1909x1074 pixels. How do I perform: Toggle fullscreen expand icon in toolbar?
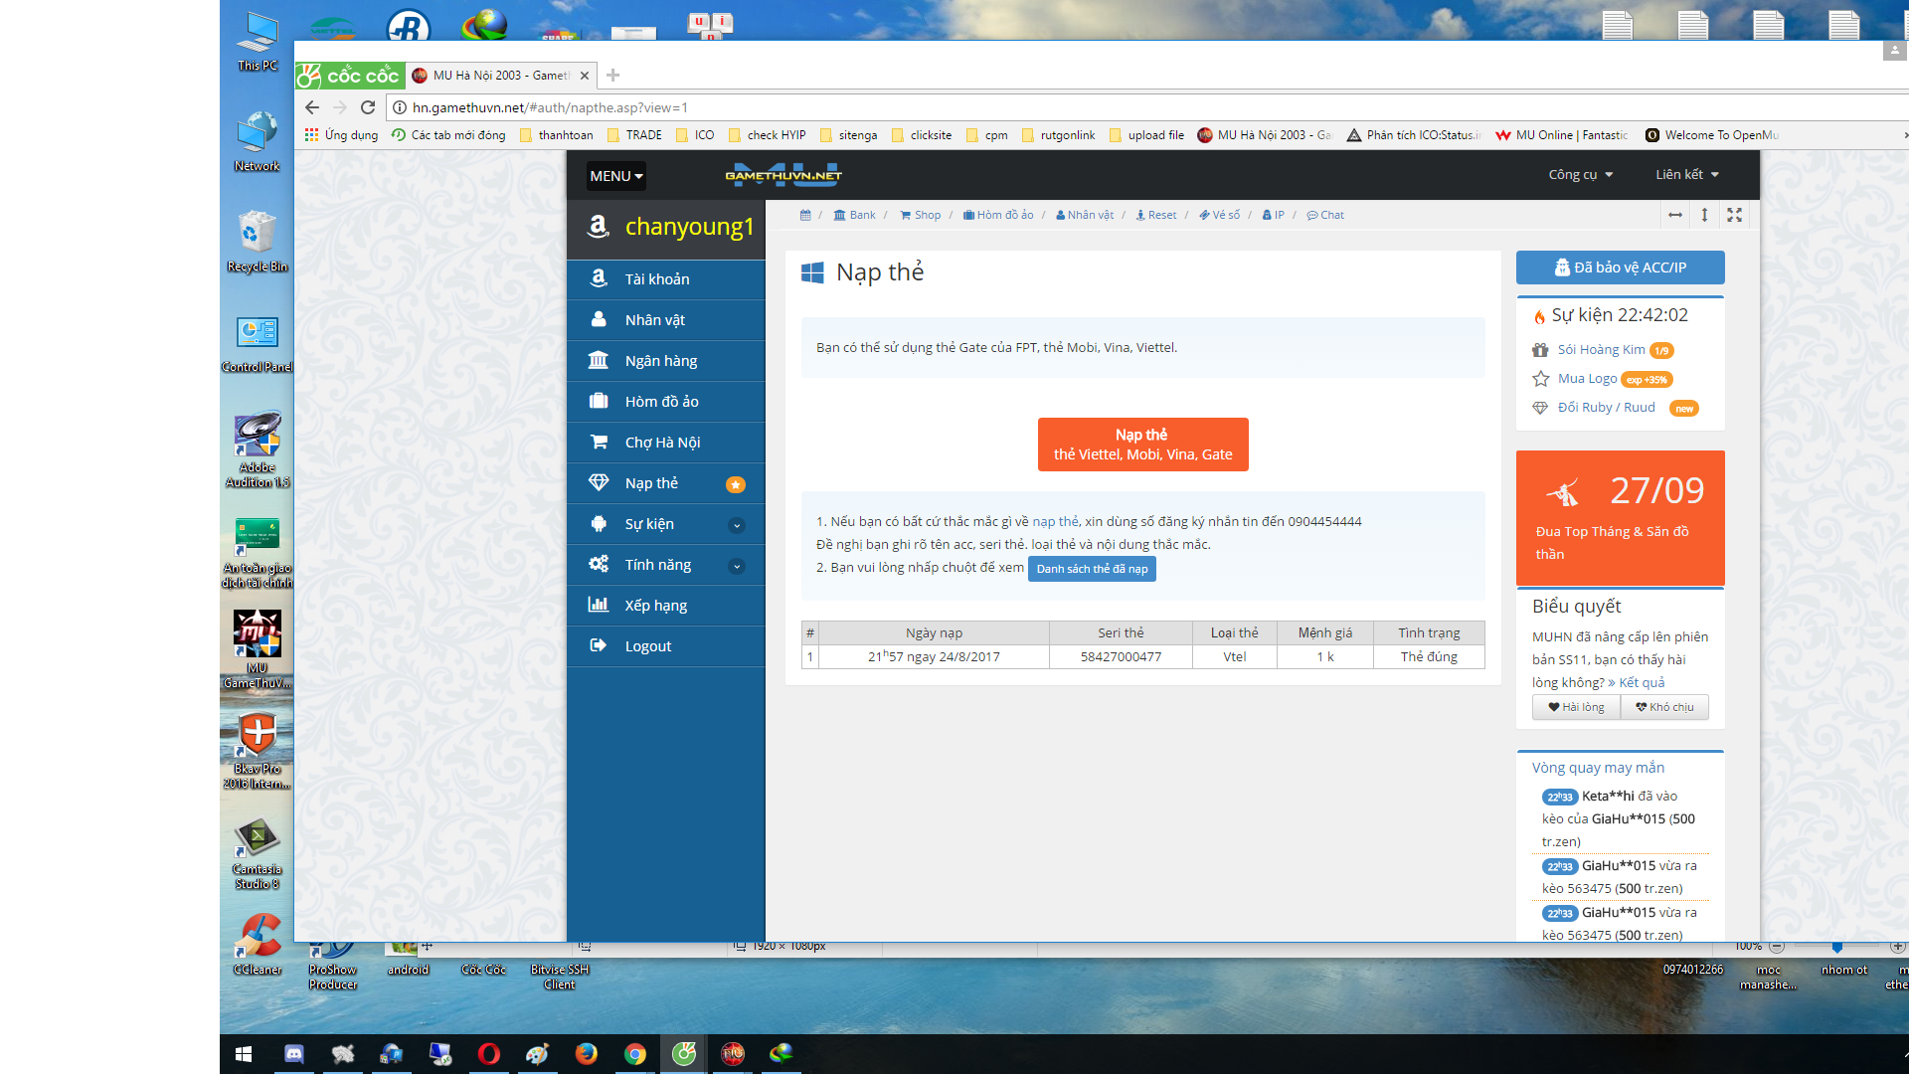(1734, 215)
